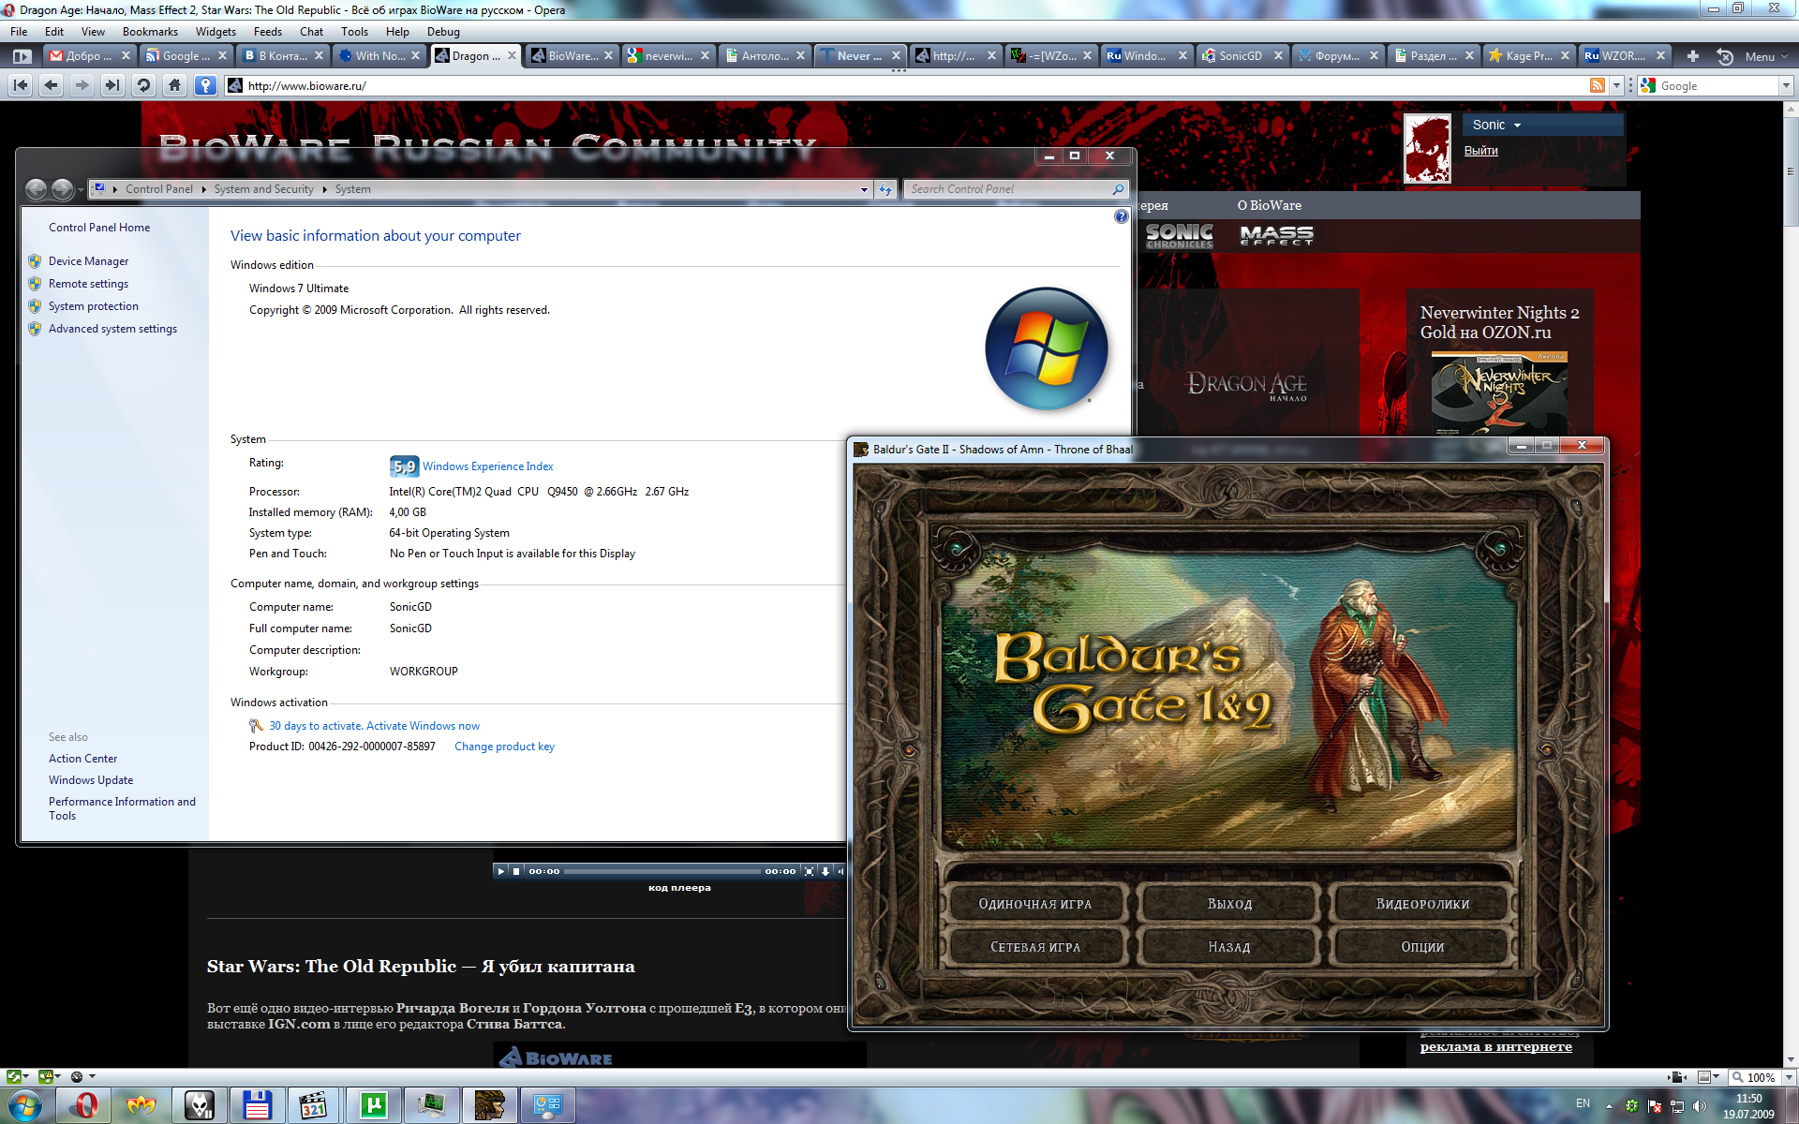Open Media Player Classic taskbar icon
The image size is (1799, 1124).
315,1105
